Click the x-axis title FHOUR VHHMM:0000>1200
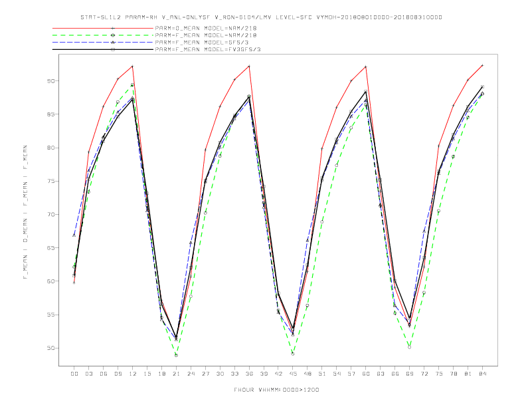The width and height of the screenshot is (526, 407). (x=276, y=390)
